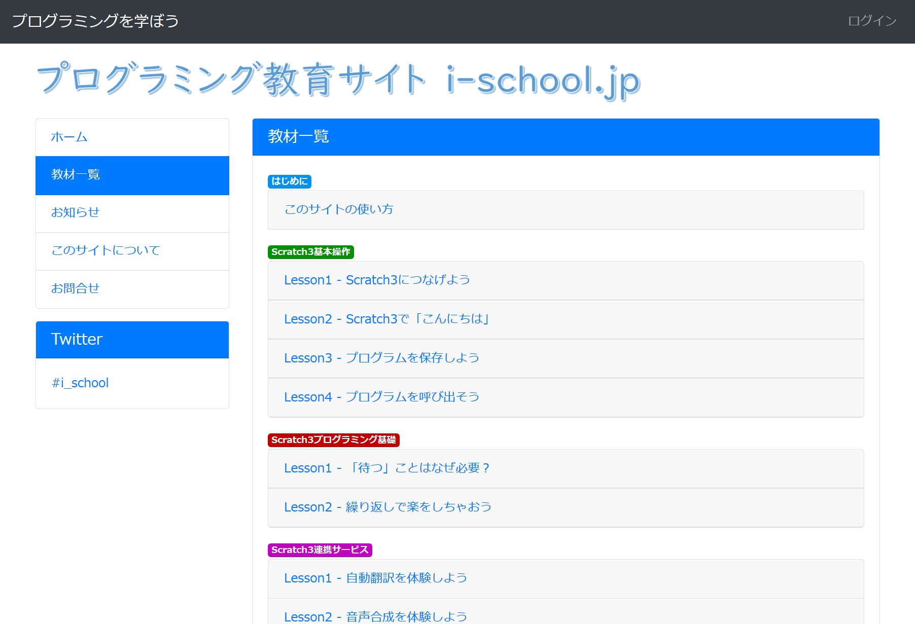Open Lesson3 - プログラムを保存しよう
Screen dimensions: 915x624
tap(566, 359)
